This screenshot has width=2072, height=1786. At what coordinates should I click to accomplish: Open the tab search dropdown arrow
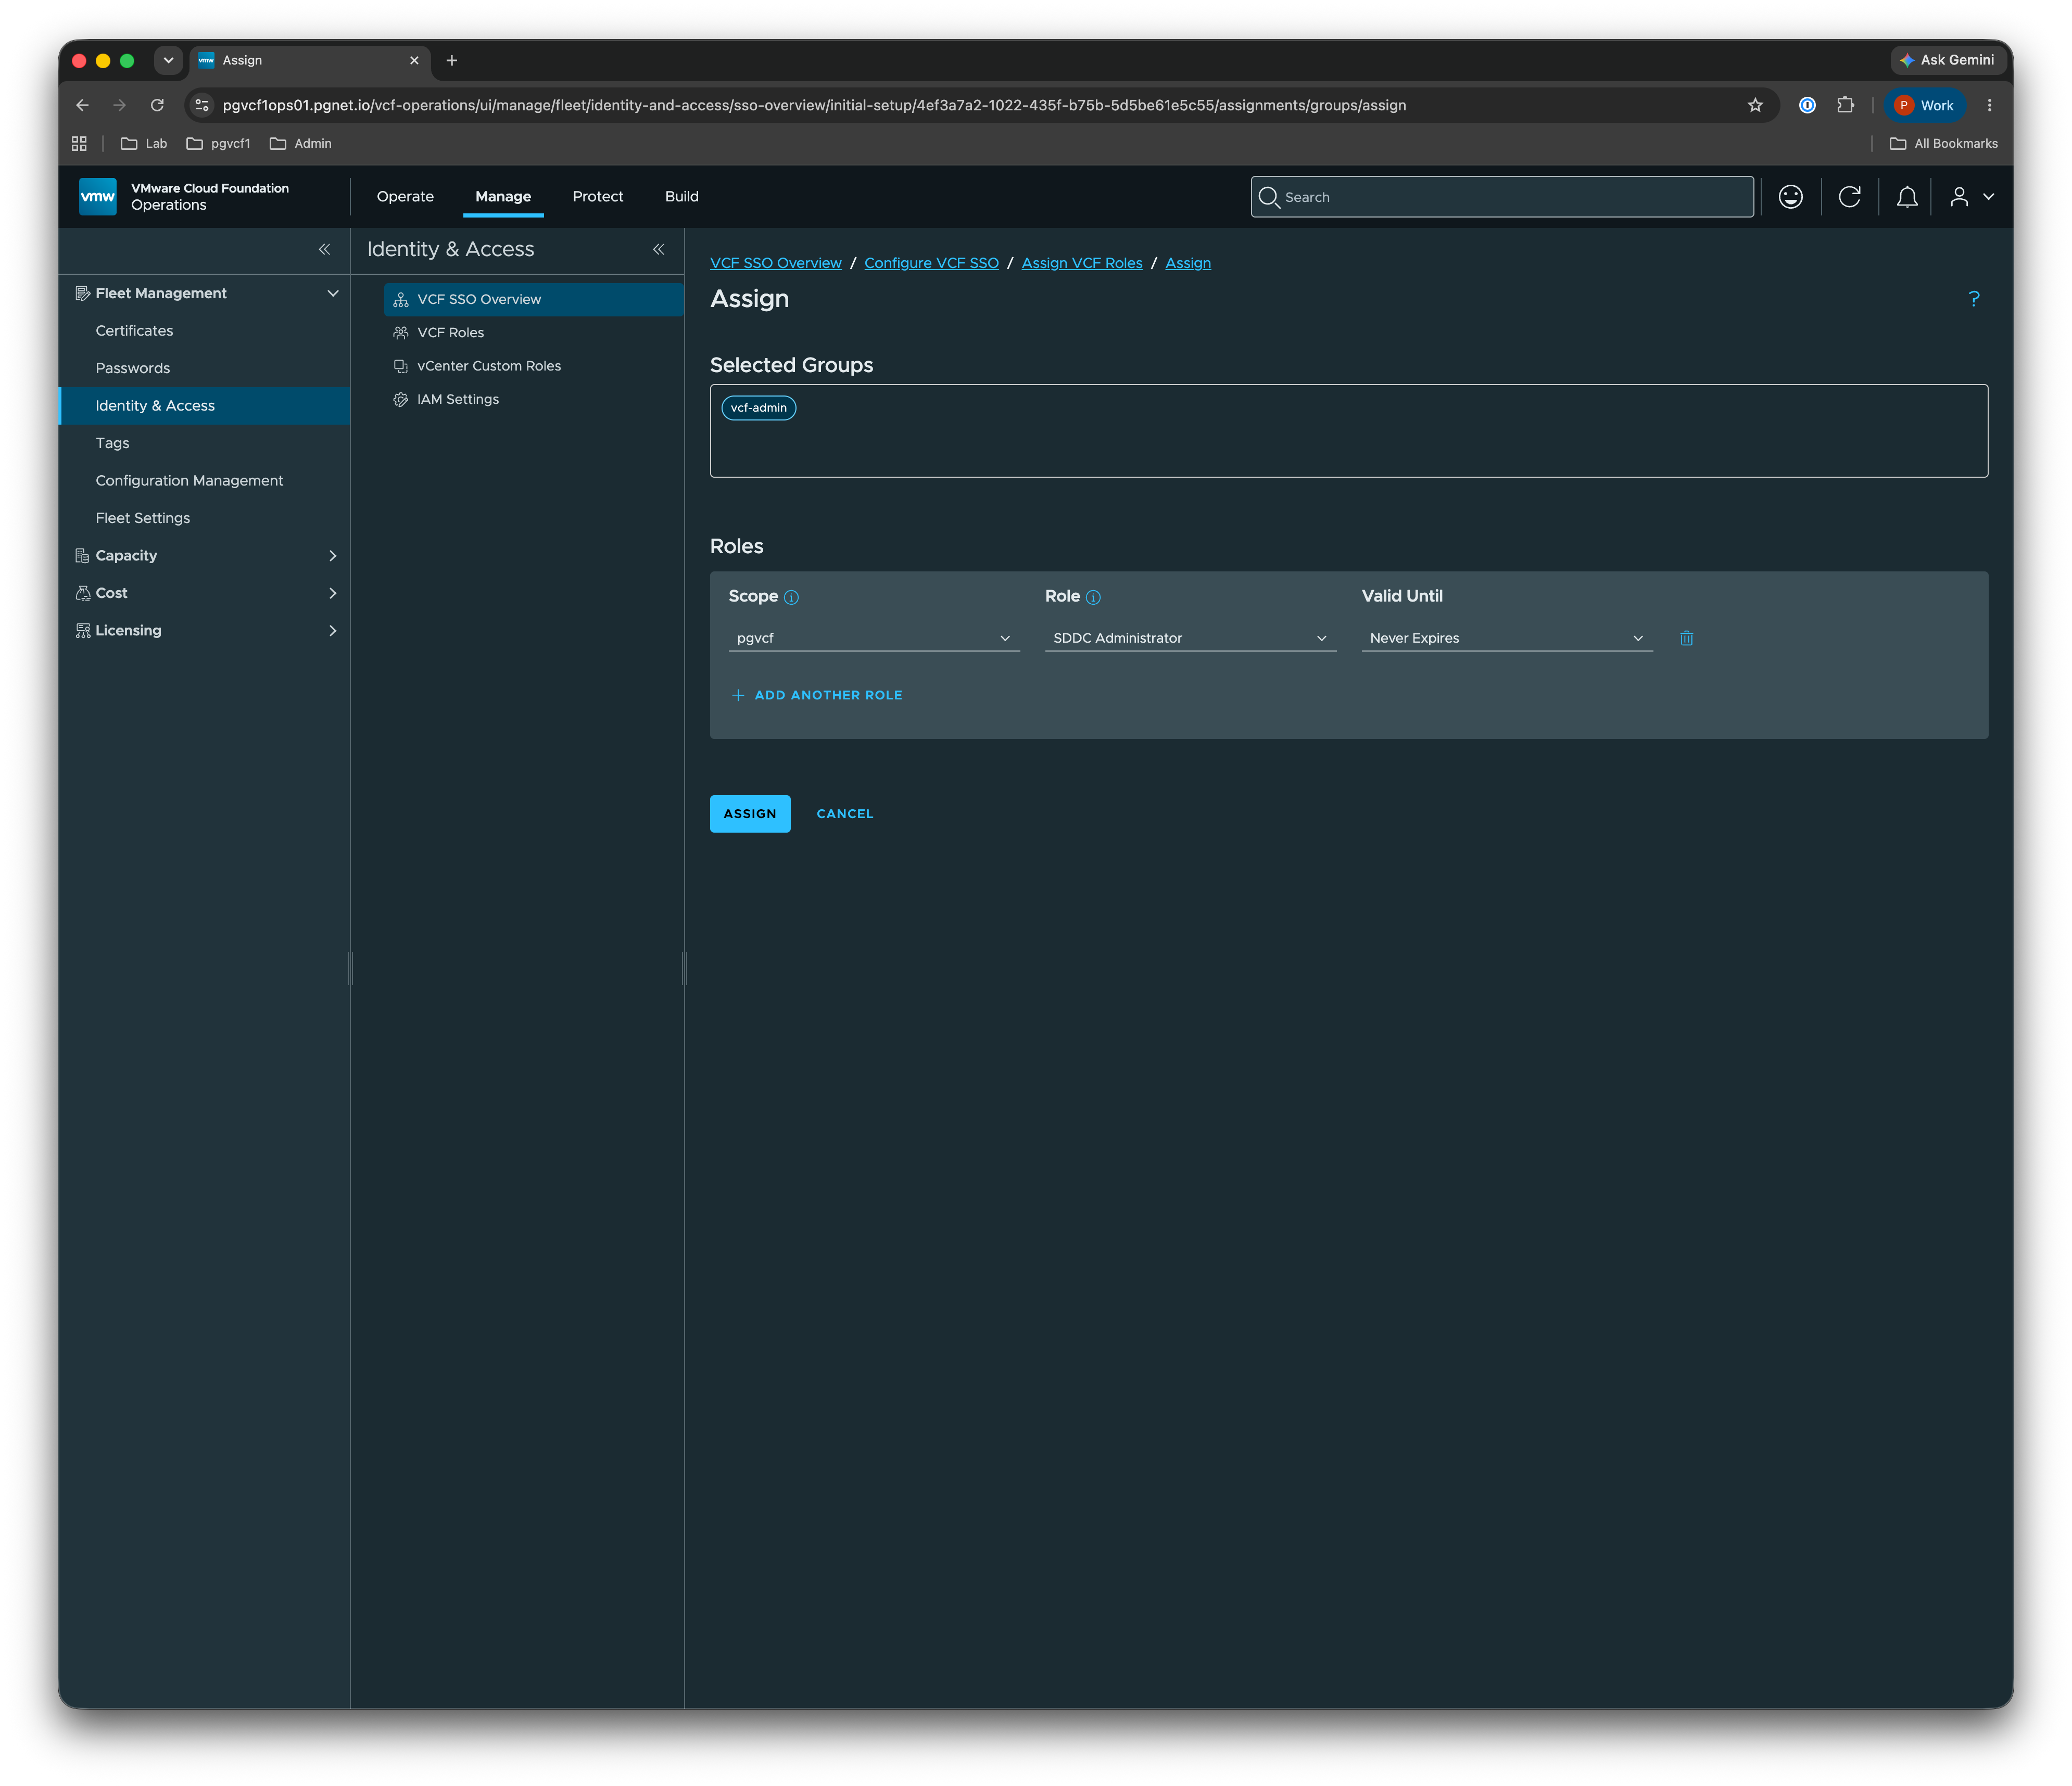click(x=168, y=61)
